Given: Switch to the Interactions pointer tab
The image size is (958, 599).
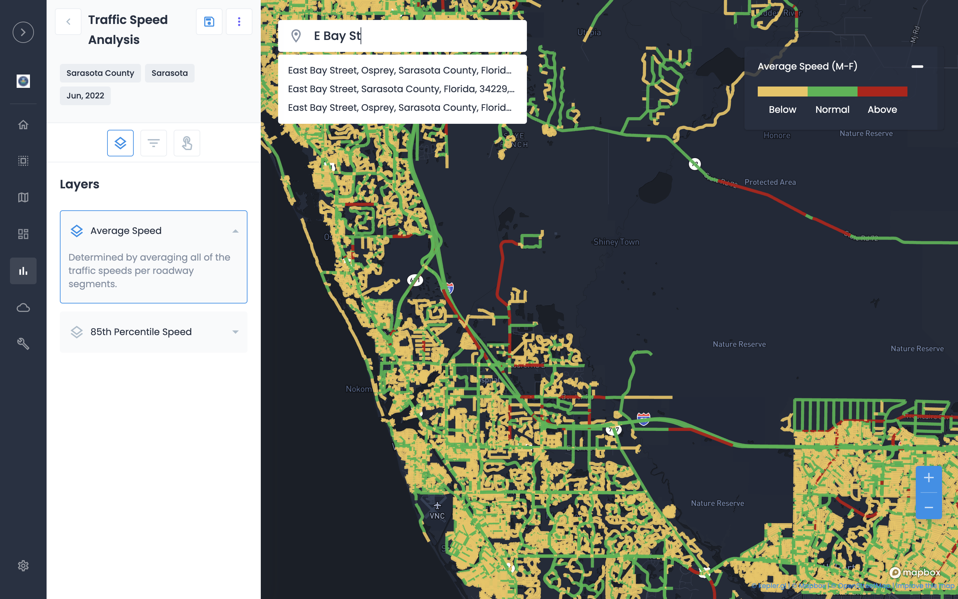Looking at the screenshot, I should 187,143.
